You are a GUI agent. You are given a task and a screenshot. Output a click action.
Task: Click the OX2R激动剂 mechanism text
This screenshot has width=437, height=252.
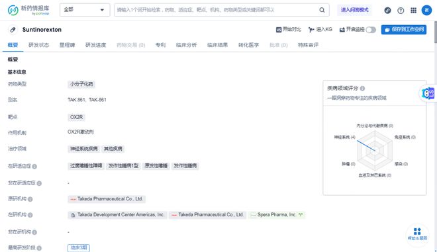pos(81,132)
